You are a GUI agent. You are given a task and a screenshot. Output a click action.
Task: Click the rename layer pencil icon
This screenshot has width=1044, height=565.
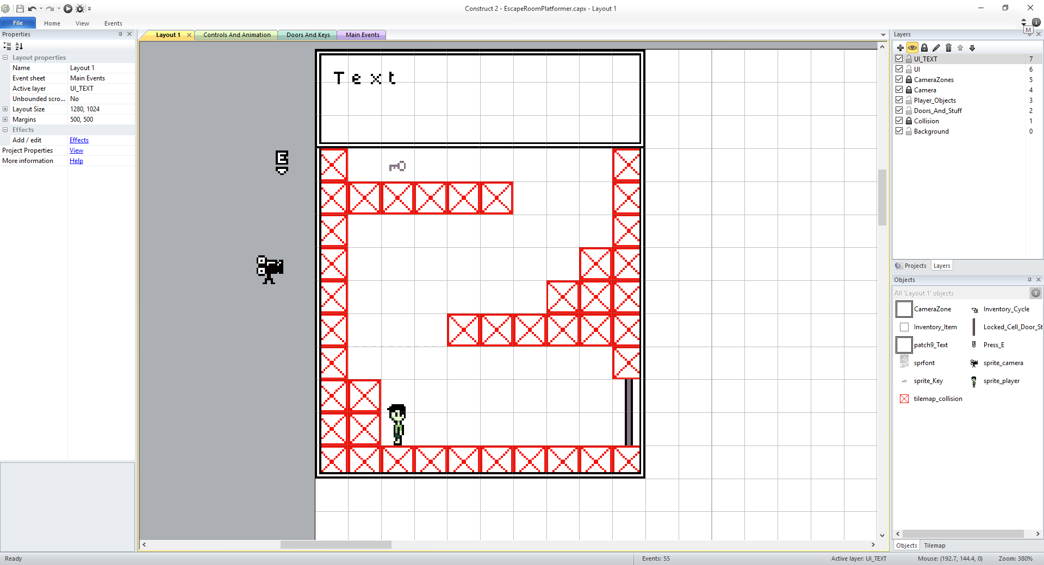click(936, 48)
